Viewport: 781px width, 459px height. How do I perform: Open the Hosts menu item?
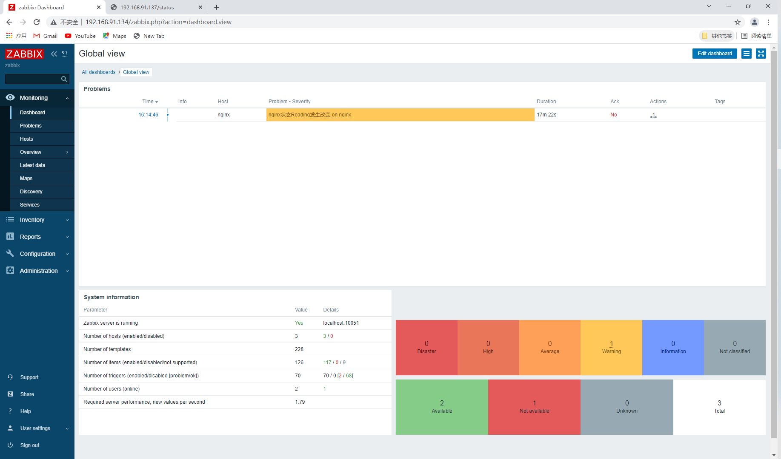[x=42, y=139]
